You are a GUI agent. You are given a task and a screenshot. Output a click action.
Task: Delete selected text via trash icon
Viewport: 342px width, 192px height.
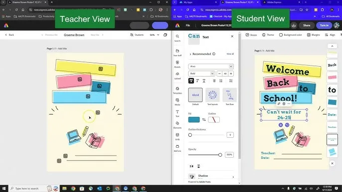tap(284, 104)
